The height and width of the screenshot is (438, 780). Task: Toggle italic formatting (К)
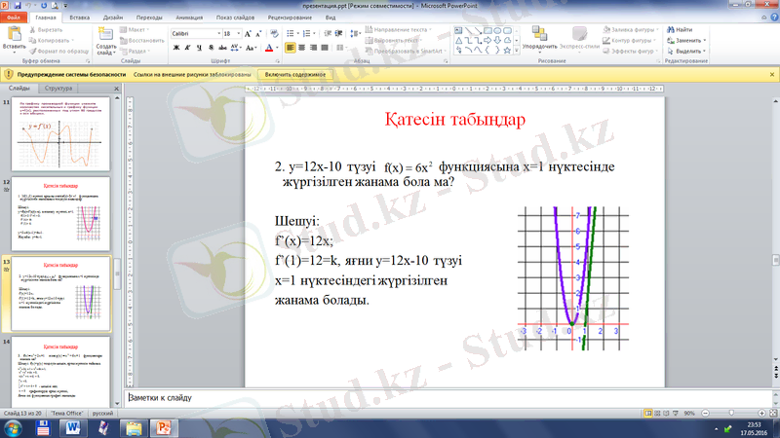point(188,48)
